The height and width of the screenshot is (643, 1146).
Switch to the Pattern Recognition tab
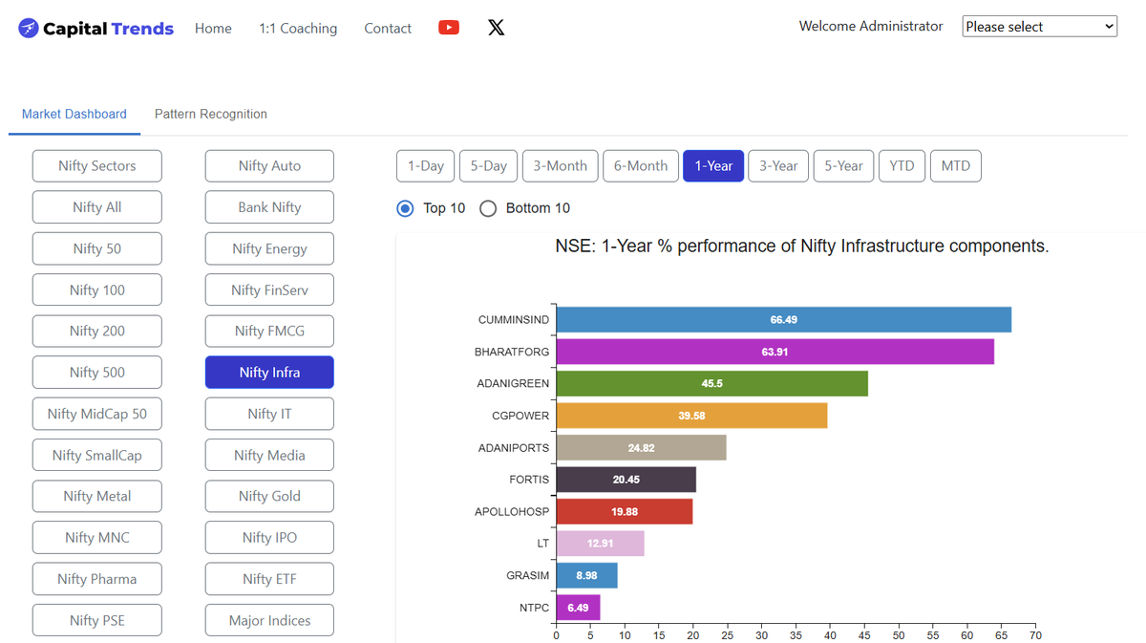(x=211, y=114)
